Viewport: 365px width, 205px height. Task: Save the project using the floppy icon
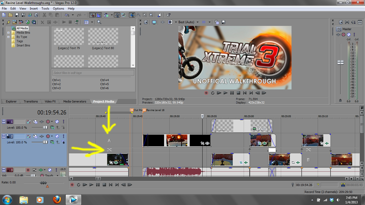pos(17,15)
